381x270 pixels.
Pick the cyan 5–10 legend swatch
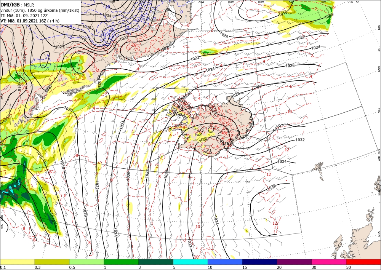tap(190, 262)
